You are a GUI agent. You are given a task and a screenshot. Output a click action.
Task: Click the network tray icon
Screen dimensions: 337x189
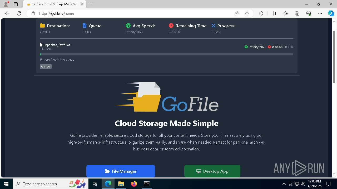[297, 184]
